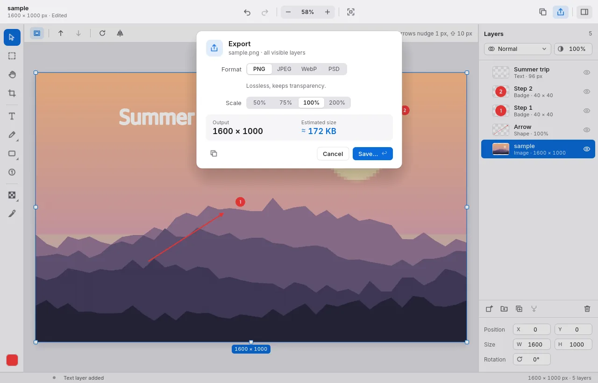Viewport: 598px width, 383px height.
Task: Undo the last edit
Action: click(x=247, y=12)
